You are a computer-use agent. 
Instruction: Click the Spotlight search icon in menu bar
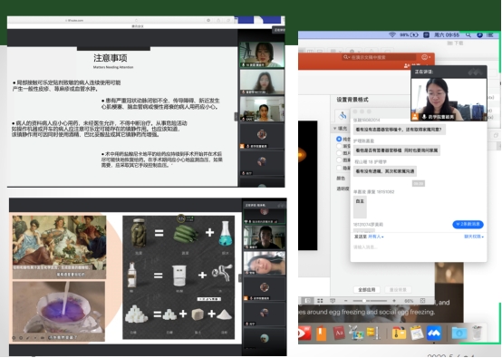pos(468,35)
